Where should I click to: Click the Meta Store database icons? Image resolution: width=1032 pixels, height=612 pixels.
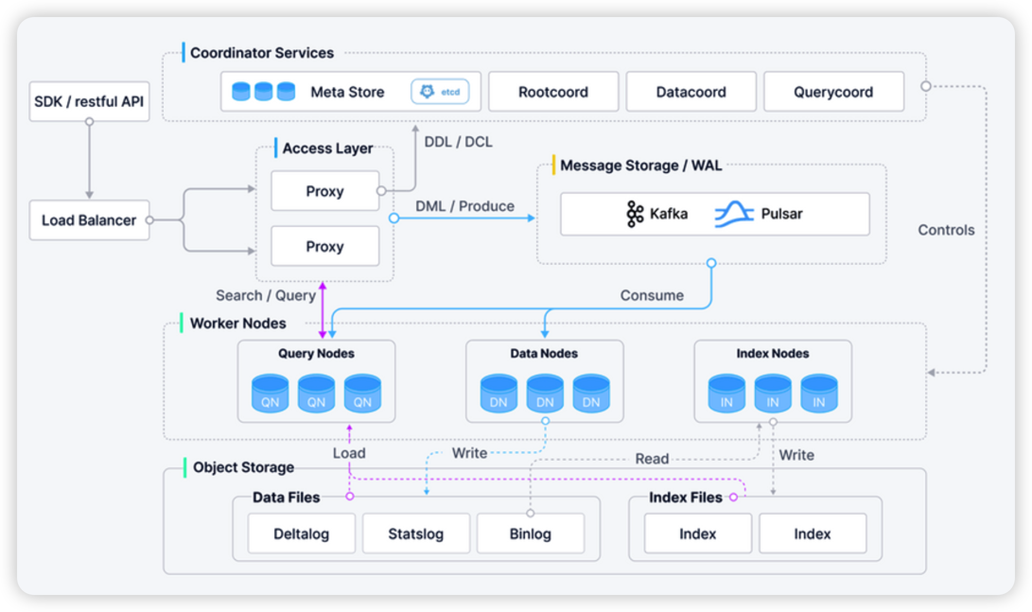[263, 92]
